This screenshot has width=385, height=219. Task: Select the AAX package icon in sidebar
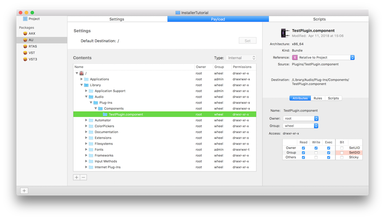click(x=25, y=33)
